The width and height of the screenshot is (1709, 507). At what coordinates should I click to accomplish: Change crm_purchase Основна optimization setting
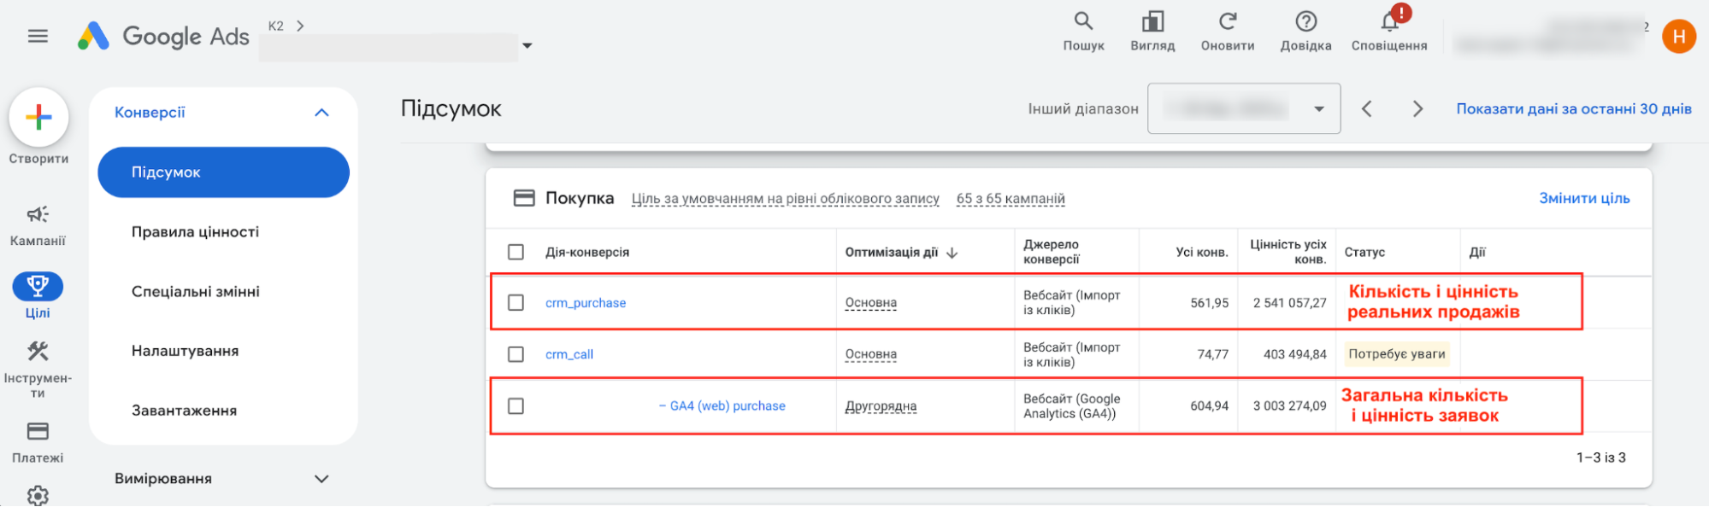tap(870, 303)
